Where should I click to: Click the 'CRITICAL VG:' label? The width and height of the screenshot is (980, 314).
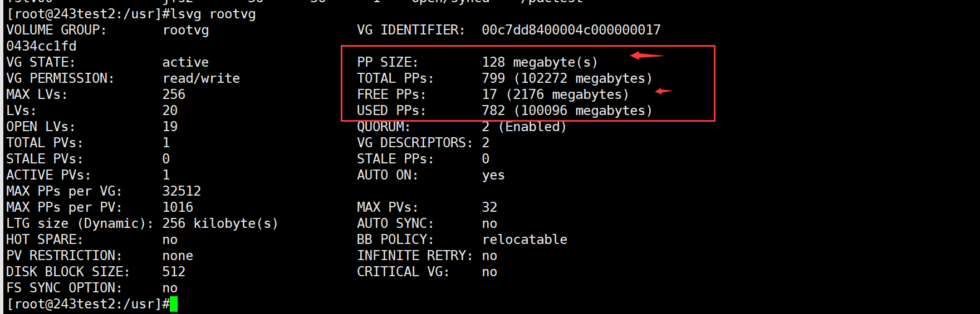[x=403, y=272]
